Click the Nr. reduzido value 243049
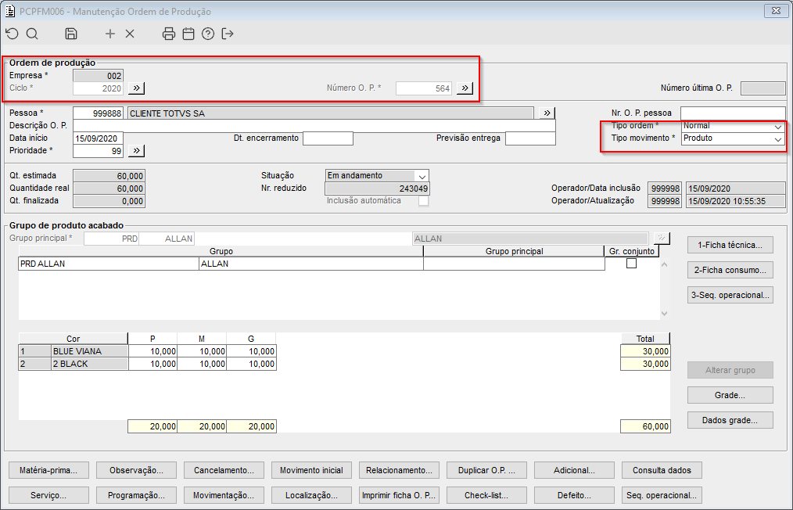This screenshot has width=793, height=510. [x=377, y=189]
